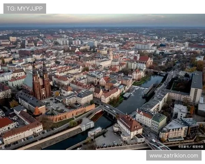Open the www.zatrikion.com link

click(174, 155)
